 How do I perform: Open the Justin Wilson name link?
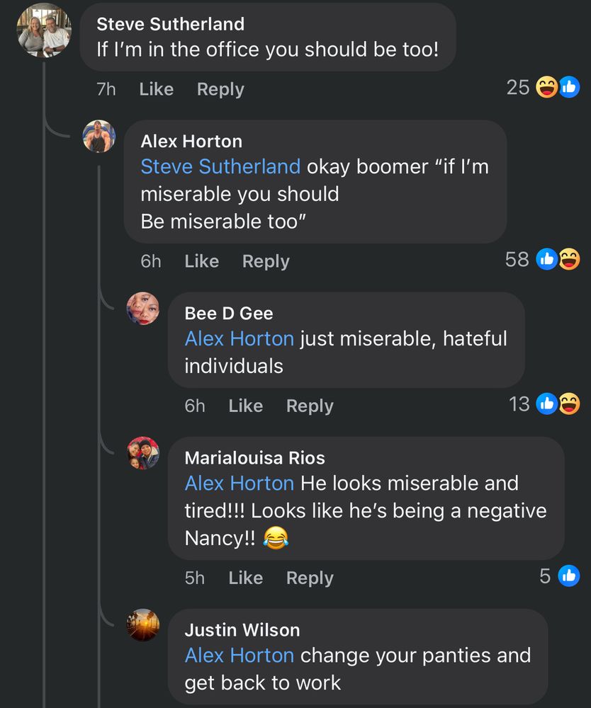(242, 630)
